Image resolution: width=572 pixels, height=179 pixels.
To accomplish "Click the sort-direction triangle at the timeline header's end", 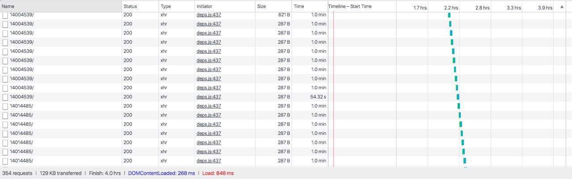I will pos(562,7).
